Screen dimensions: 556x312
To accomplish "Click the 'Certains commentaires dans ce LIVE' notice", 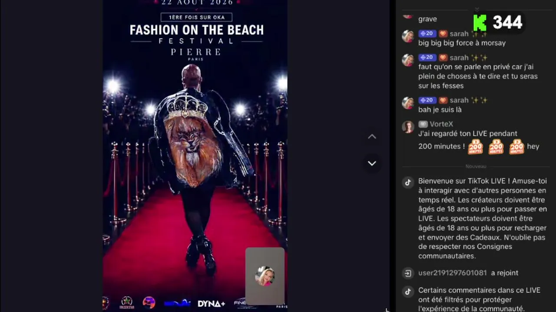I will click(x=479, y=299).
